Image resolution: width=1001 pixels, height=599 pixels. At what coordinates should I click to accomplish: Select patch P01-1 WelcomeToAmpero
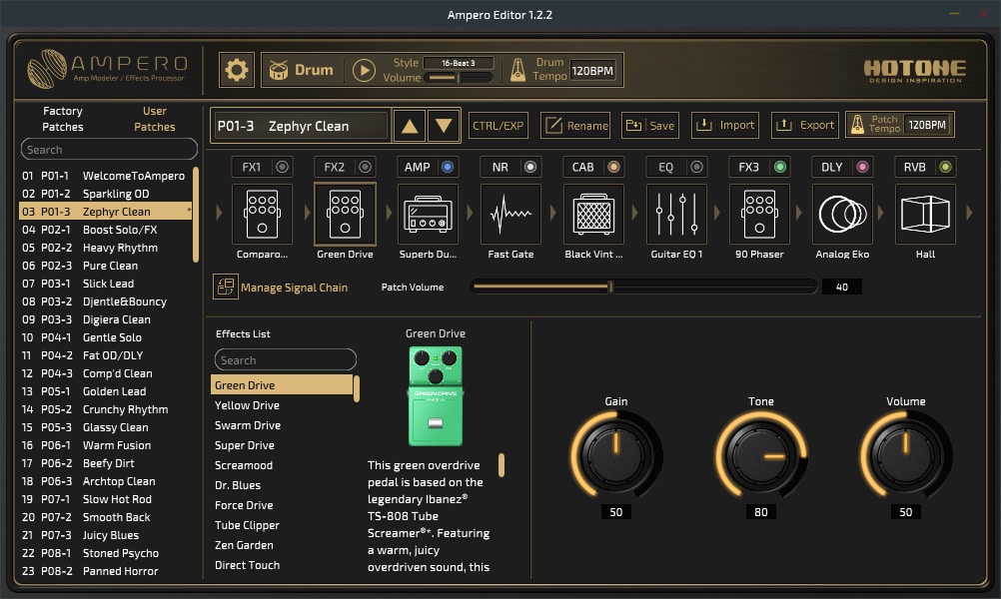click(106, 176)
